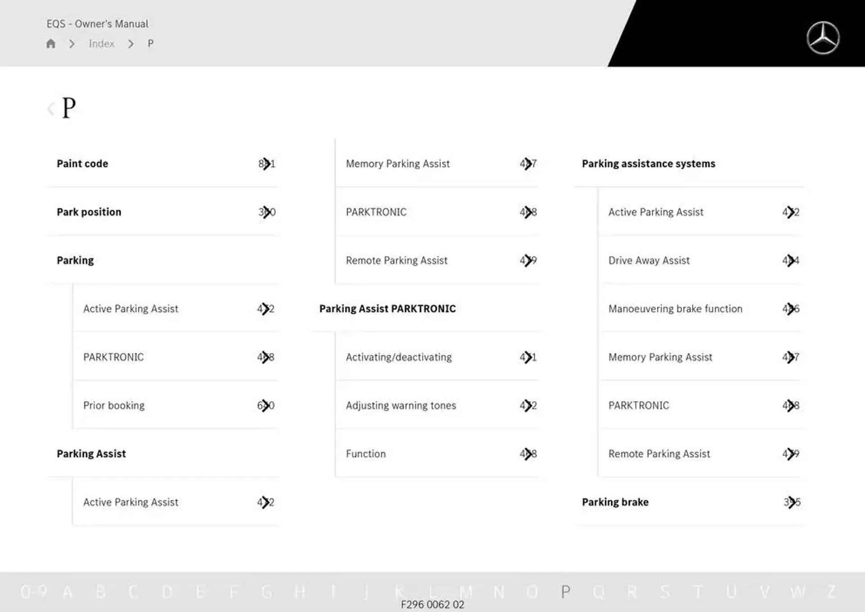Click the Prior booking index entry

coord(113,405)
